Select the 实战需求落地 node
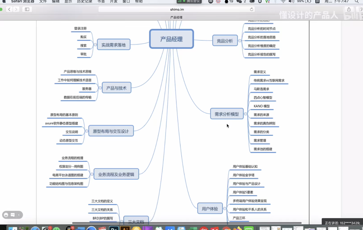Image resolution: width=363 pixels, height=230 pixels. 114,45
